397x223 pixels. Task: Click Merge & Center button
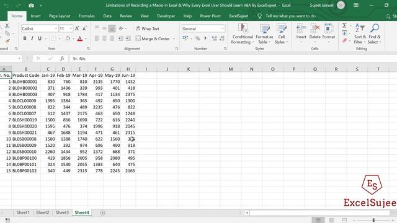click(x=153, y=38)
